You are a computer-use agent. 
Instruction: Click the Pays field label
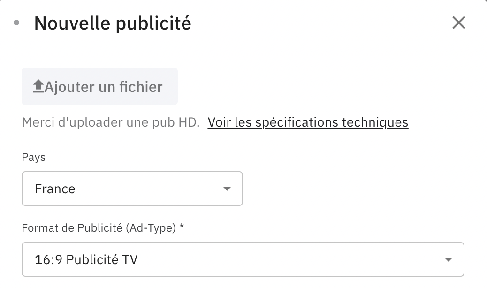[34, 157]
